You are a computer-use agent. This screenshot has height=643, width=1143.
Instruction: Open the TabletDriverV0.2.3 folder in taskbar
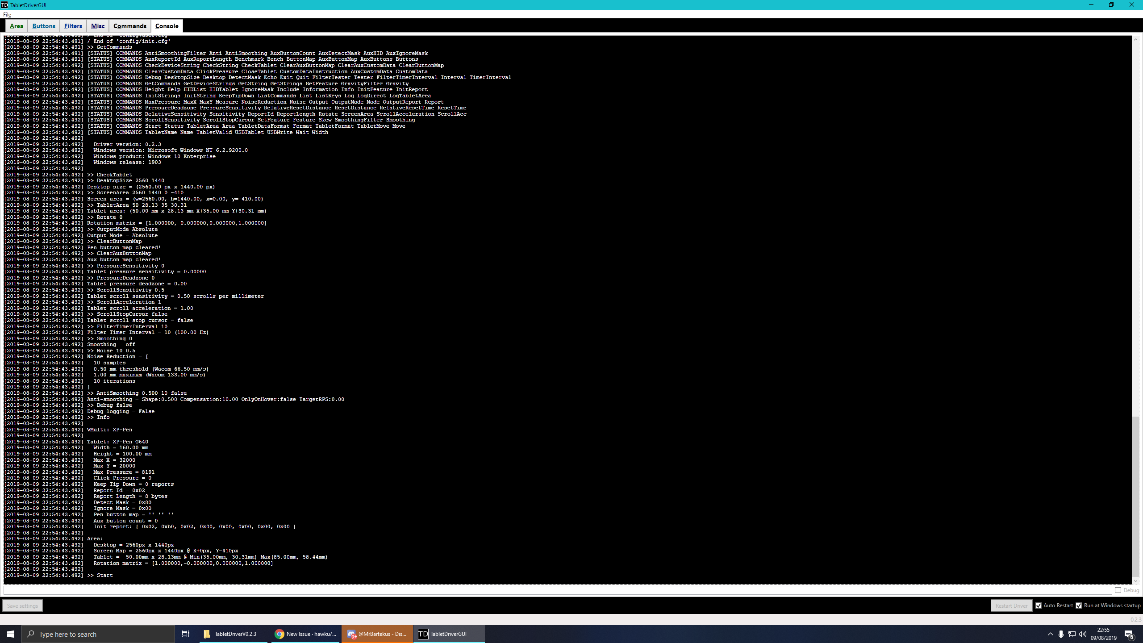232,634
